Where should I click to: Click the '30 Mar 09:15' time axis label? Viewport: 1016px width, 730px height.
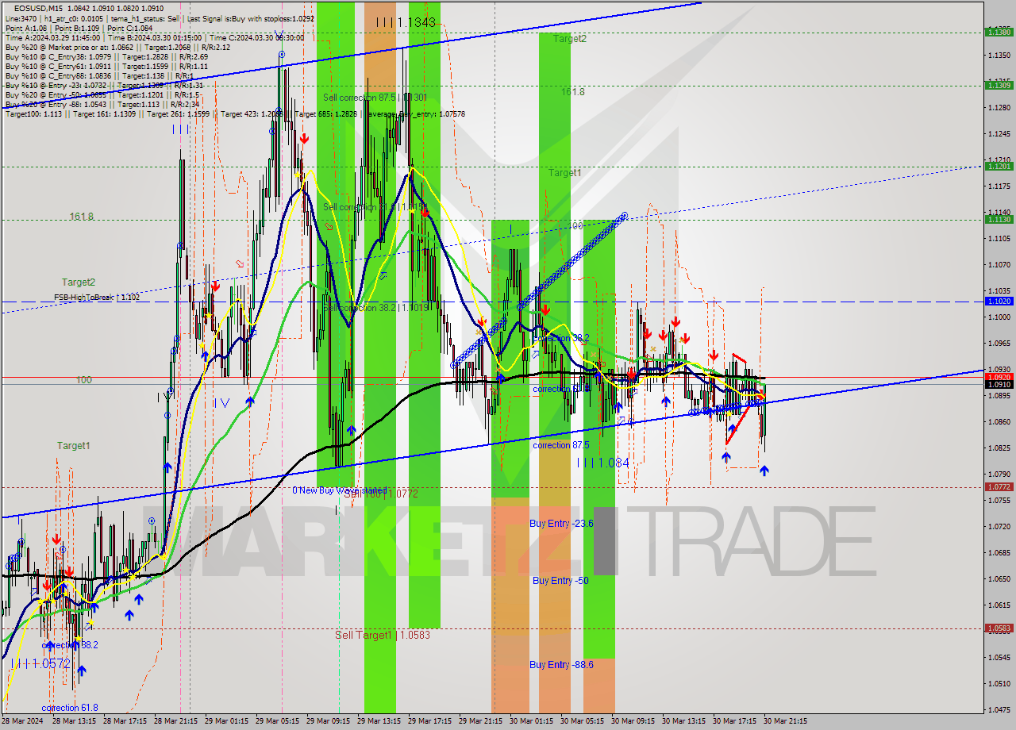click(633, 721)
